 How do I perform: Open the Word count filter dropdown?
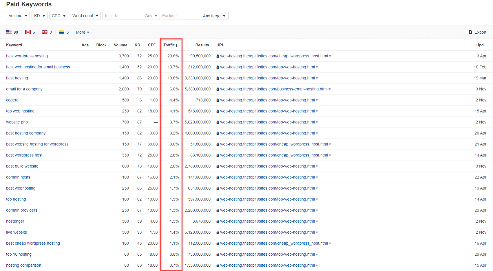pos(85,16)
